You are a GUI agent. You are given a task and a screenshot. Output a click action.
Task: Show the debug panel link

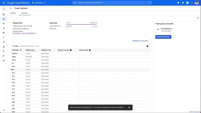pos(194,112)
